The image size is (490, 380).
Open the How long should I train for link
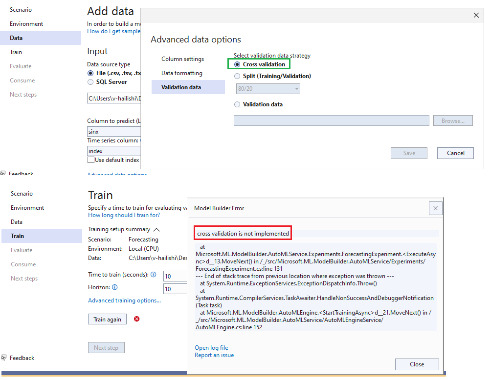click(124, 215)
